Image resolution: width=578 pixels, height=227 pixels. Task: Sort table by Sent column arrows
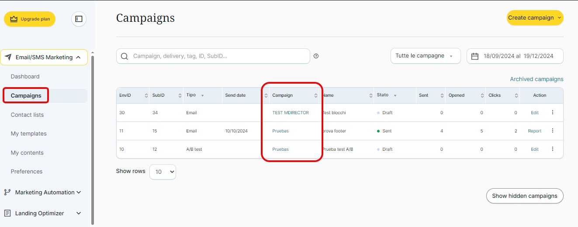442,95
